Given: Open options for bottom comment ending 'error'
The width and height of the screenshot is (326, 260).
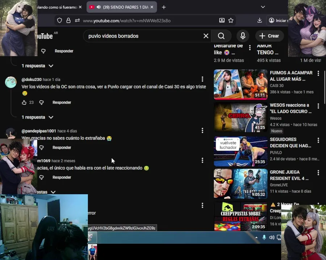Looking at the screenshot, I should [202, 205].
